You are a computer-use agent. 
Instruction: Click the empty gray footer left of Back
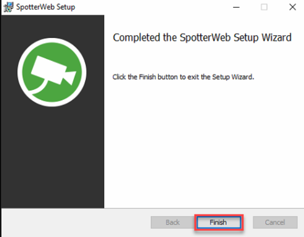coord(76,222)
